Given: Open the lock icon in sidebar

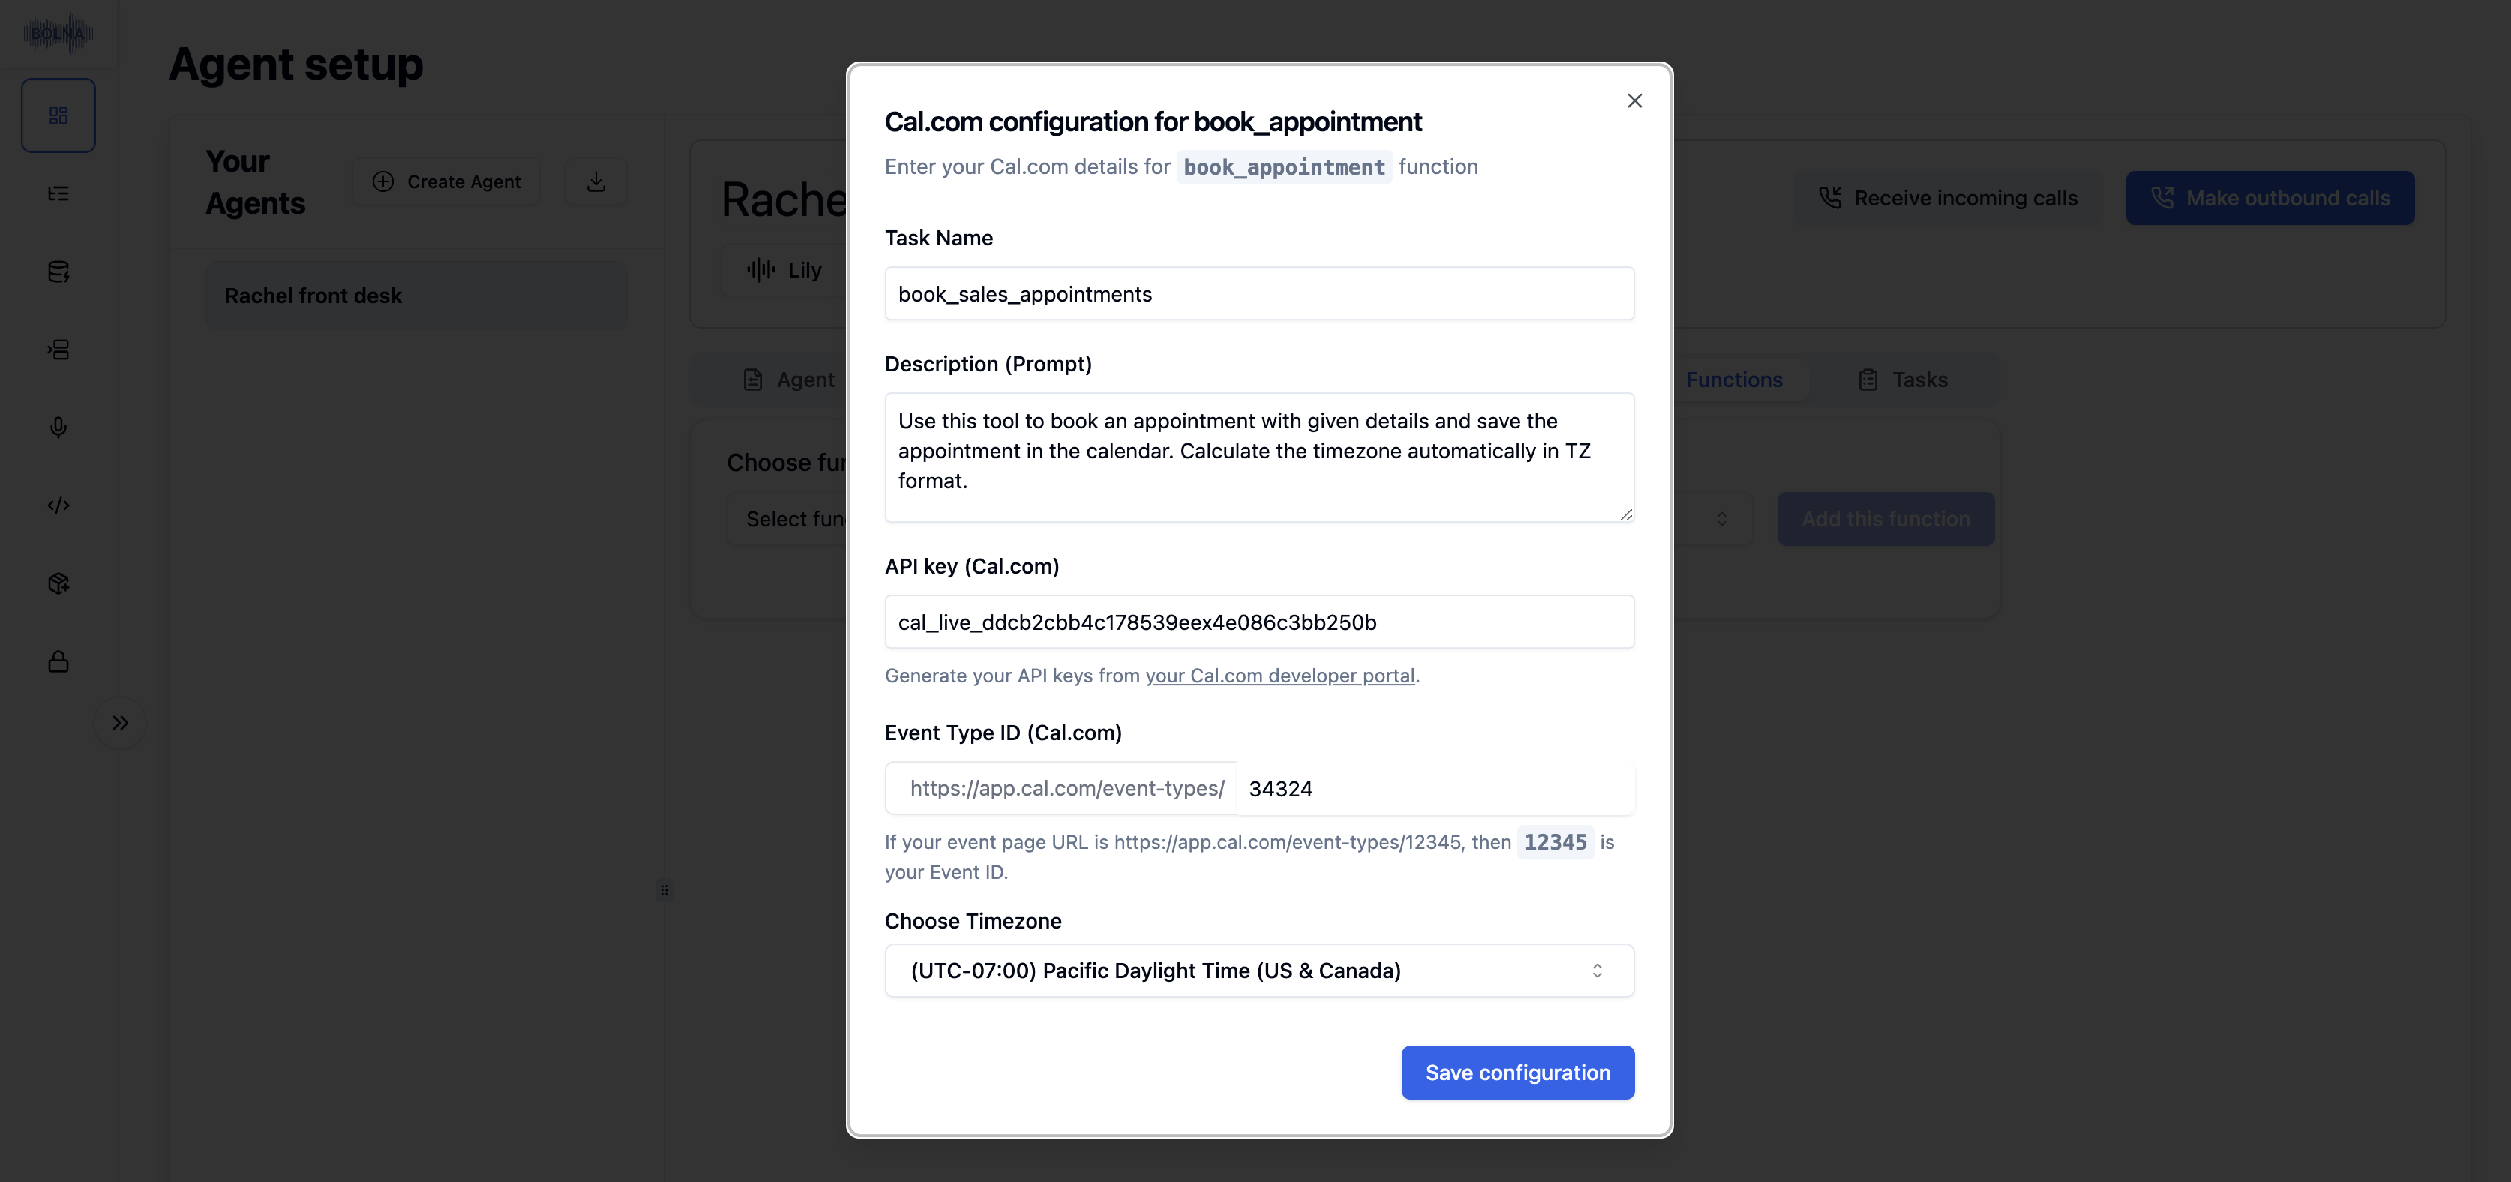Looking at the screenshot, I should [58, 662].
